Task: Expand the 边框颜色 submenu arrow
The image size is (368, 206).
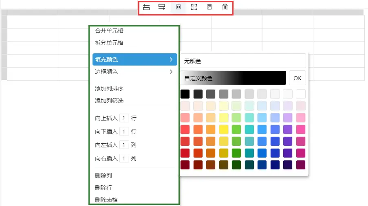Action: click(171, 72)
